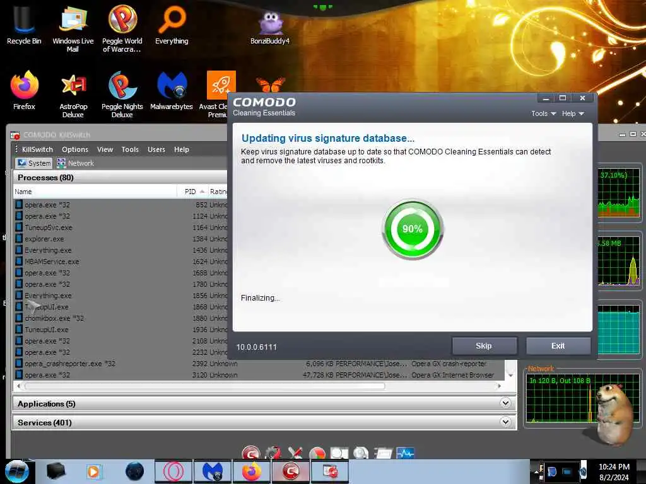Click the magnifier icon in KillSwitch bottom toolbar
This screenshot has height=484, width=646.
pyautogui.click(x=361, y=453)
